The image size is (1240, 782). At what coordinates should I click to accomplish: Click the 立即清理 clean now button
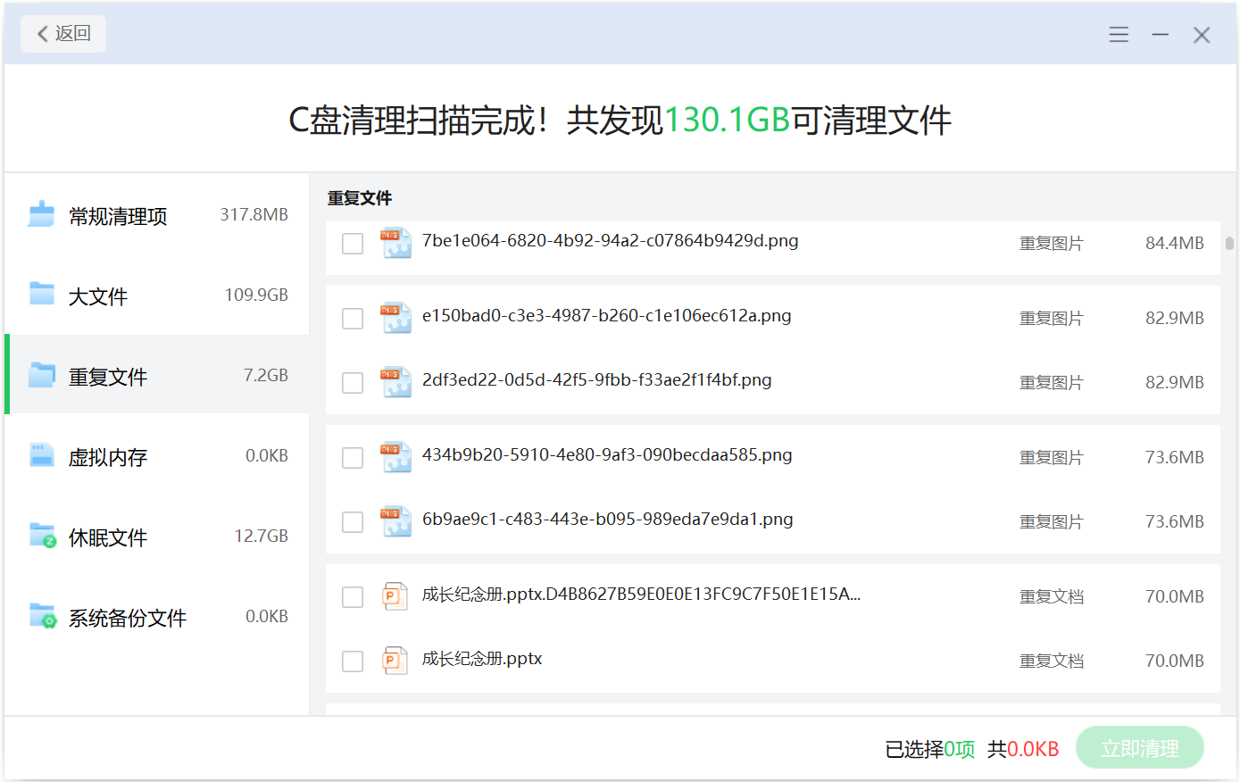(x=1140, y=748)
